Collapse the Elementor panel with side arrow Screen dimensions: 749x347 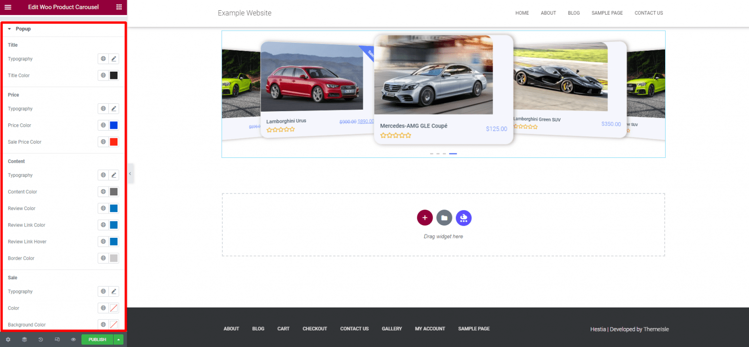[130, 173]
